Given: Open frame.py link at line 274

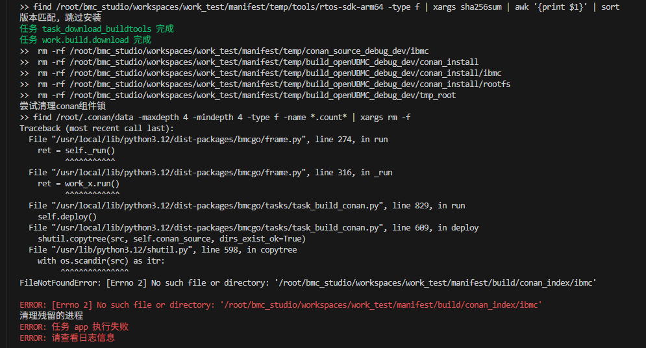Looking at the screenshot, I should (175, 140).
